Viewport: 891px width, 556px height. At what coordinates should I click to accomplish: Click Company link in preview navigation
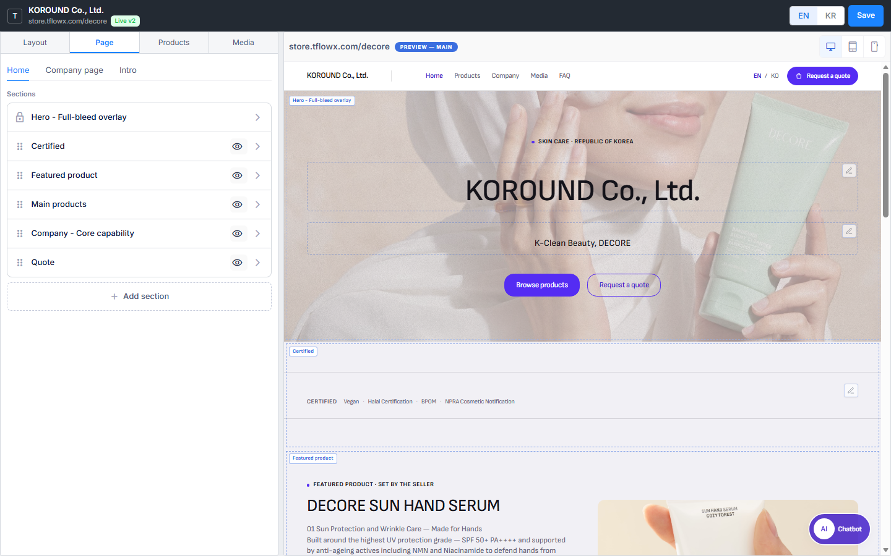tap(505, 76)
